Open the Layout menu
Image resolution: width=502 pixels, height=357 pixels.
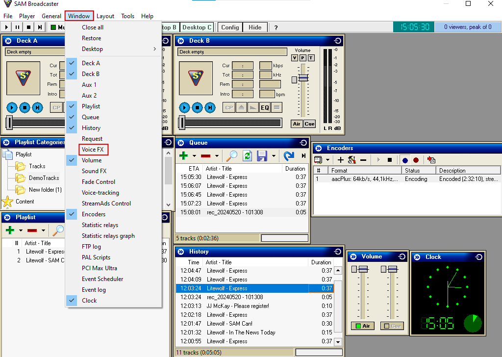click(x=105, y=16)
